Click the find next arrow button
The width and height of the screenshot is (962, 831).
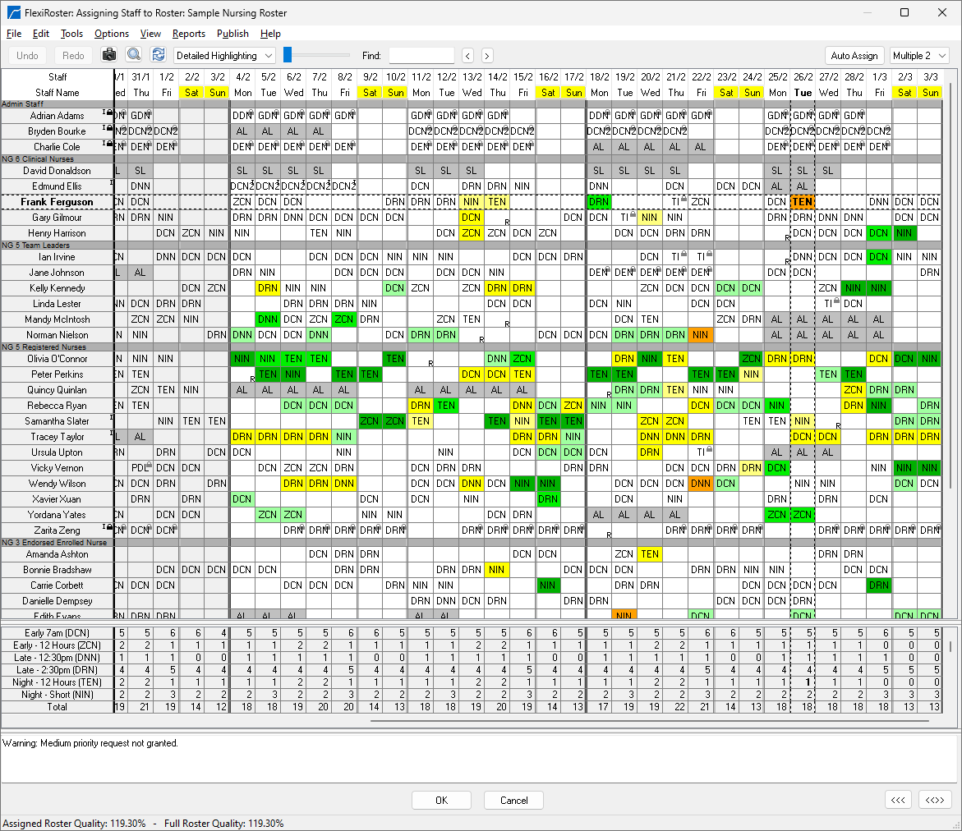(x=487, y=56)
